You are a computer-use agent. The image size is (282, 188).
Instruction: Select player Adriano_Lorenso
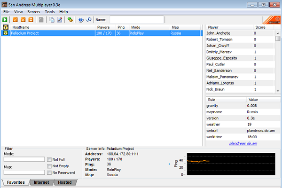241,83
